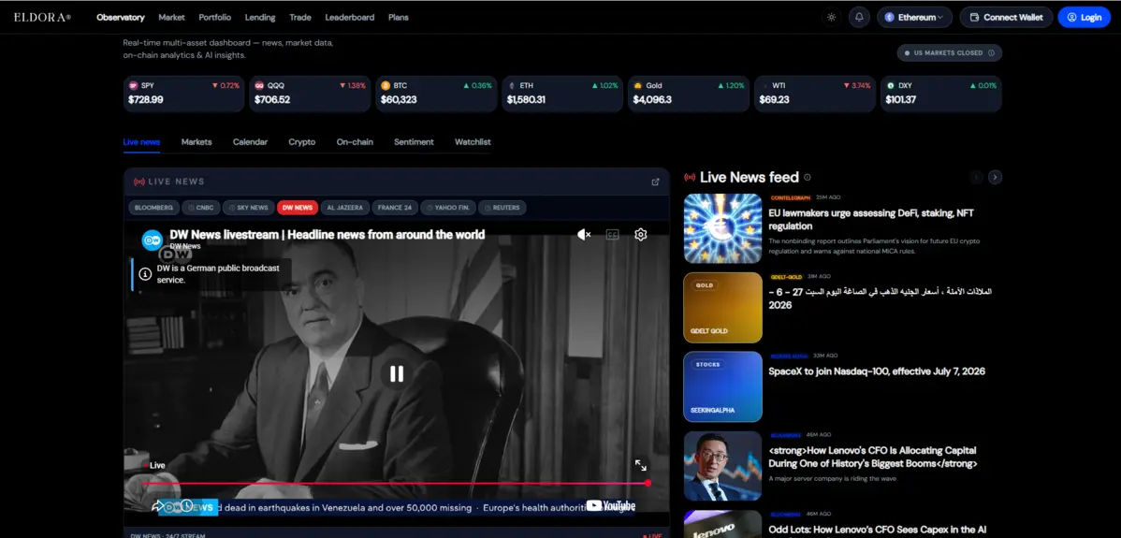
Task: Open the SpaceX Nasdaq-100 article
Action: [x=877, y=371]
